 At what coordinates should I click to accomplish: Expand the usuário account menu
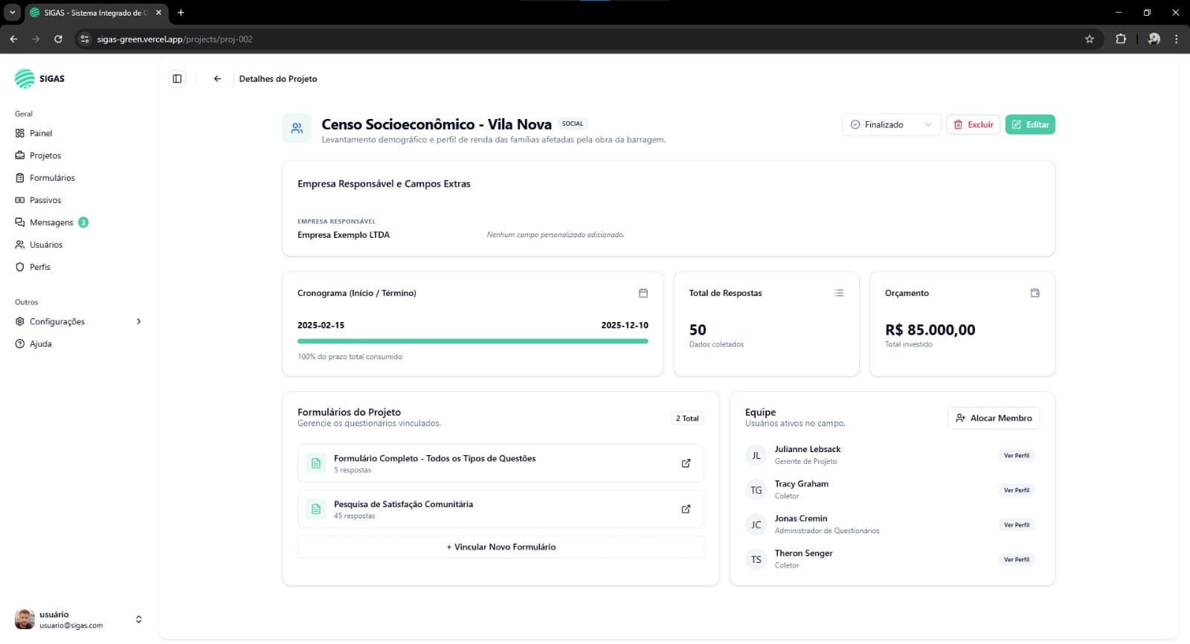point(138,619)
